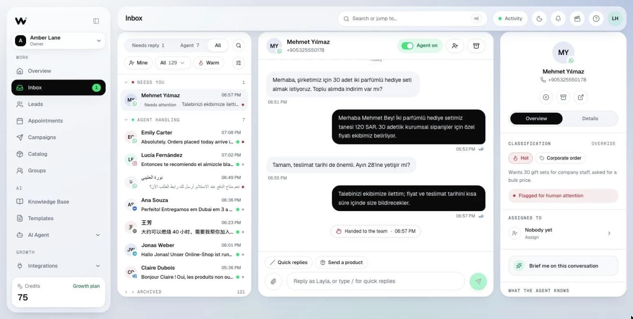The image size is (633, 319).
Task: Open the Assigned To chevron for Nobody yet
Action: pos(609,233)
